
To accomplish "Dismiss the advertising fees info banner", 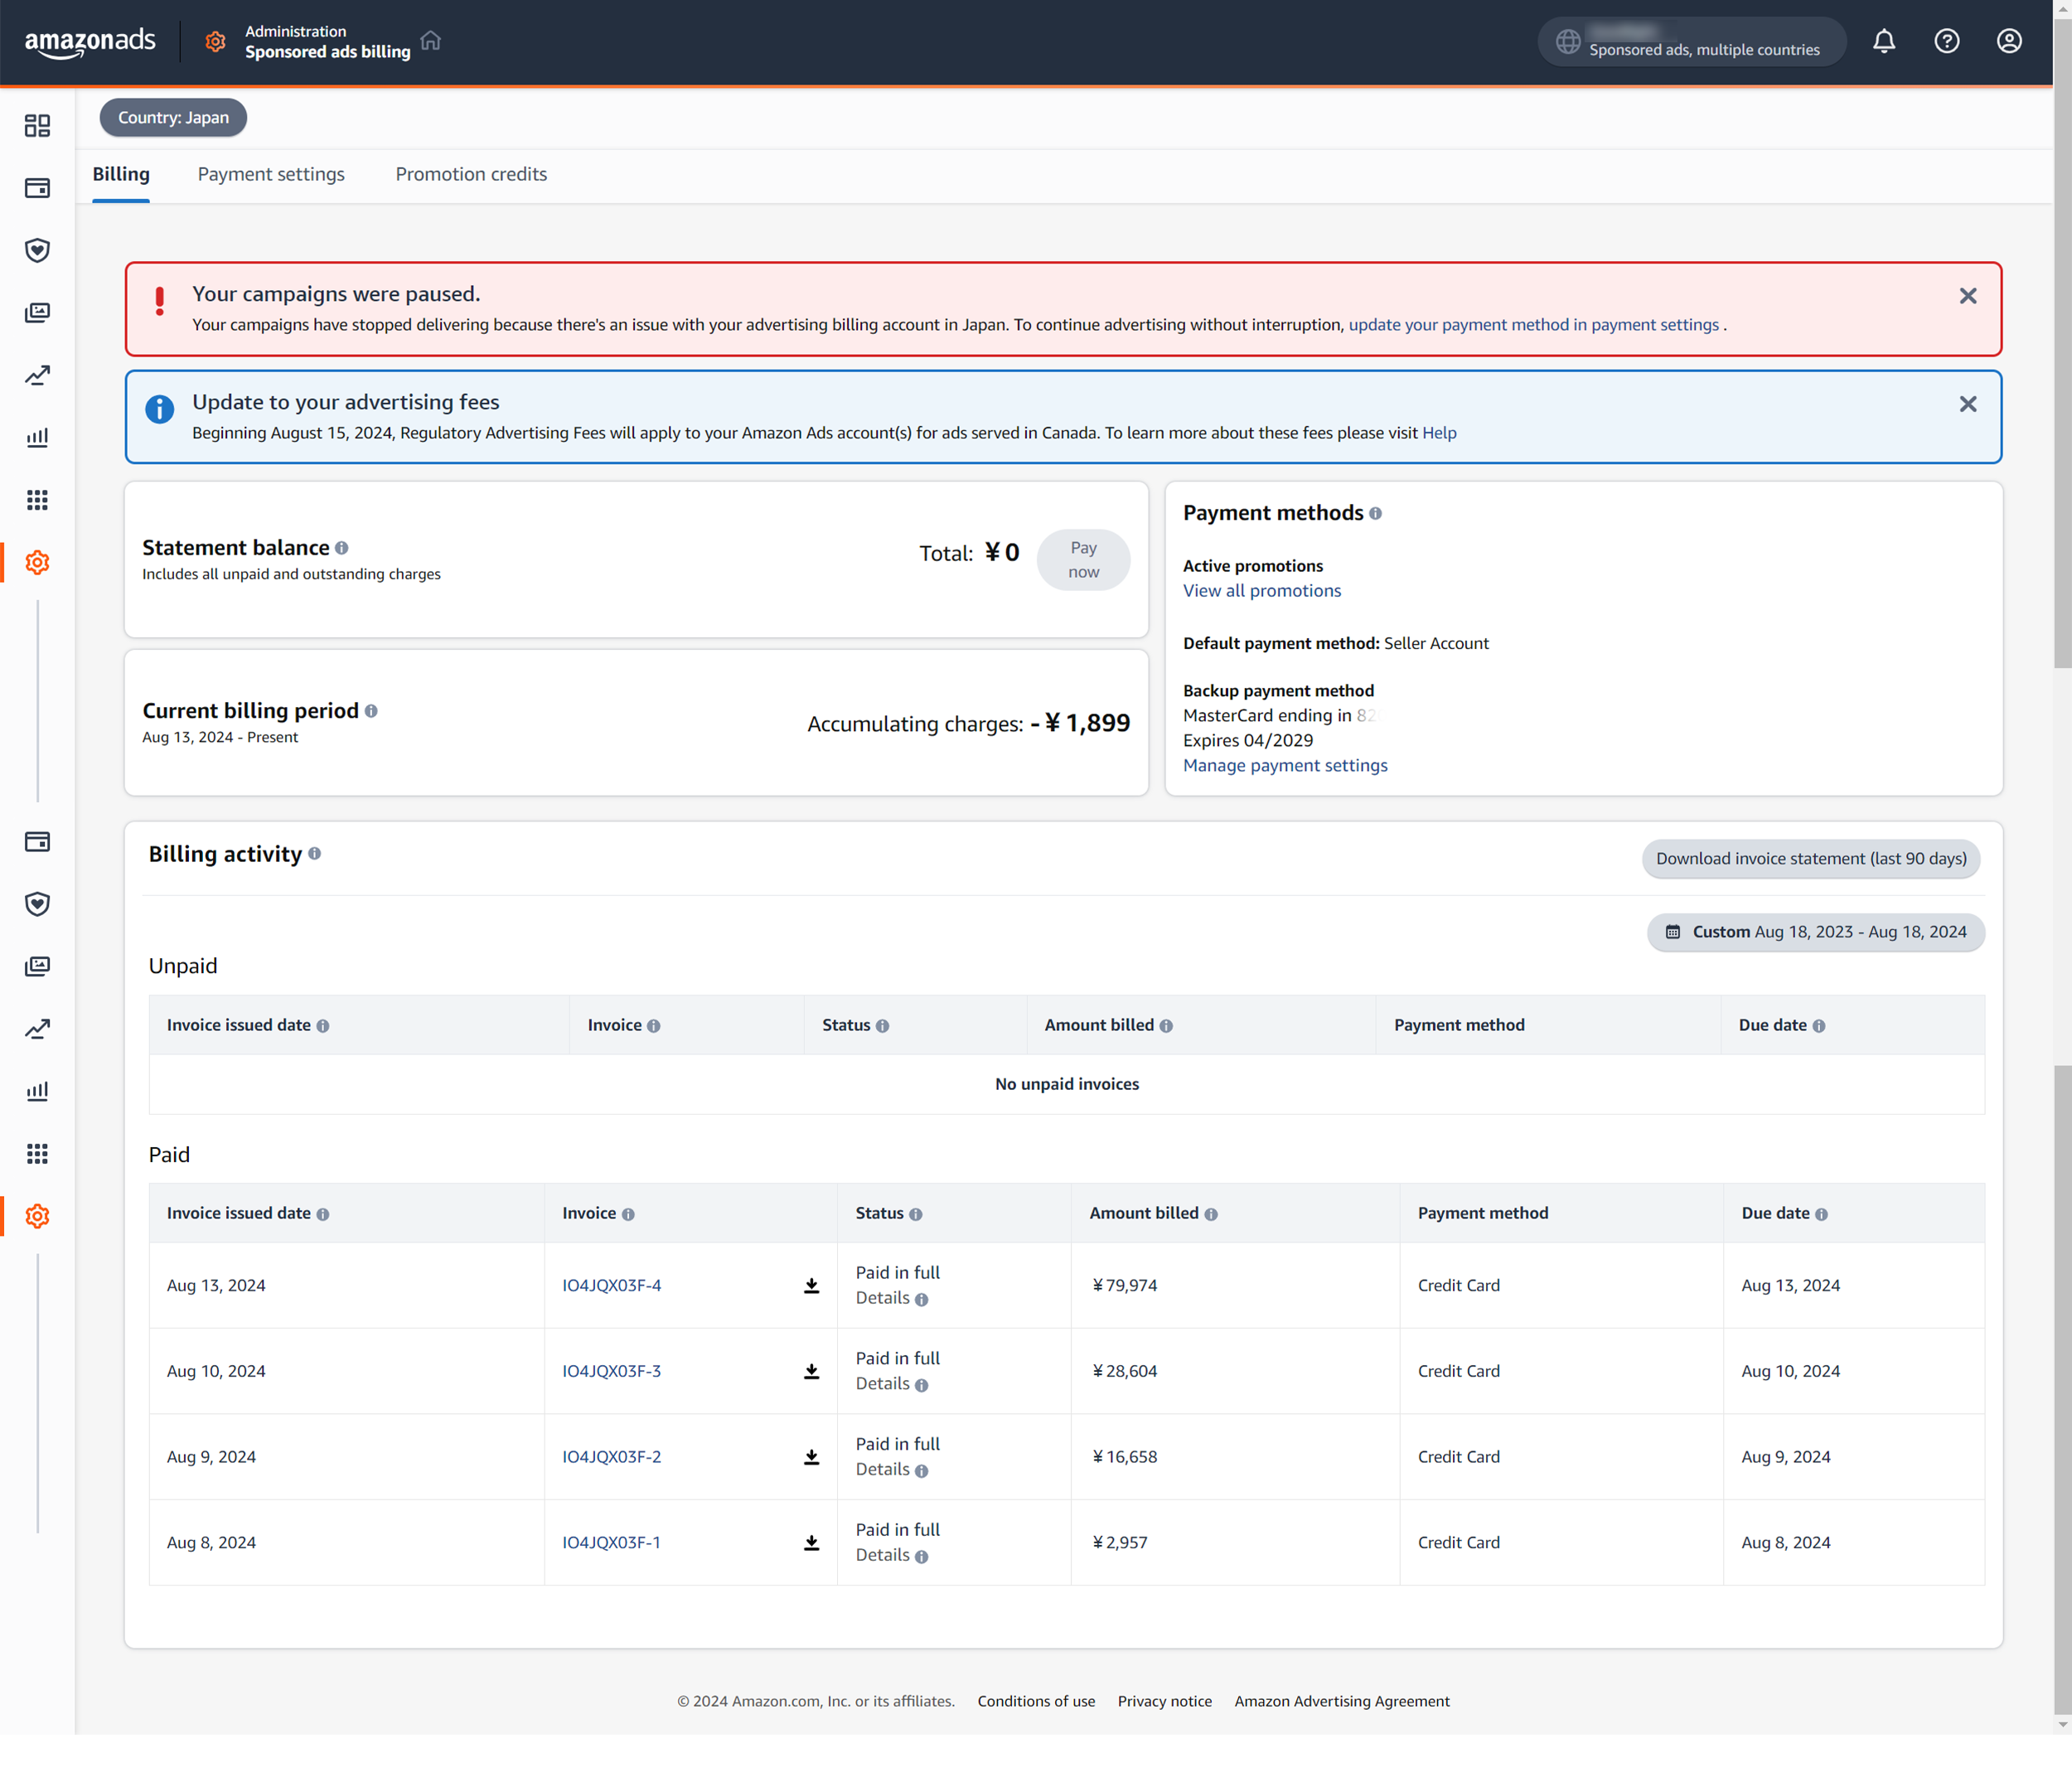I will click(1967, 404).
